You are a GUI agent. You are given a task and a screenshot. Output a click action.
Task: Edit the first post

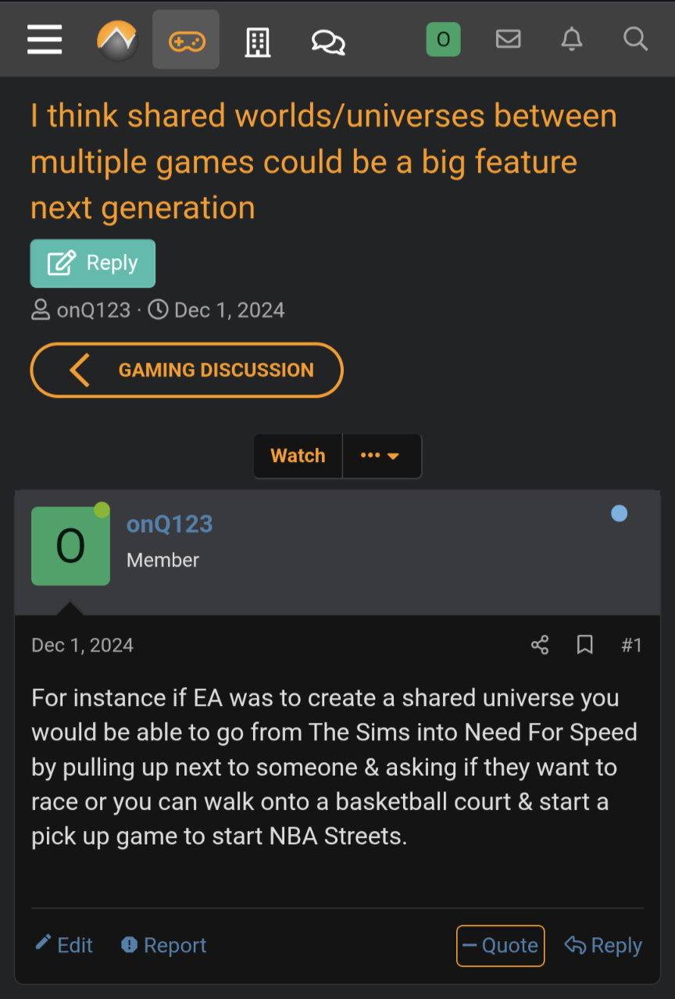click(x=62, y=945)
